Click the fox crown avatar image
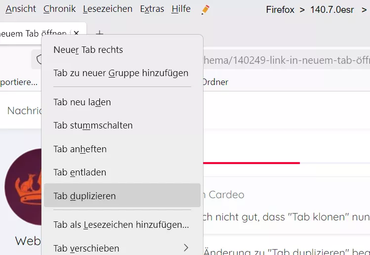Screen dimensions: 370x255 23,186
